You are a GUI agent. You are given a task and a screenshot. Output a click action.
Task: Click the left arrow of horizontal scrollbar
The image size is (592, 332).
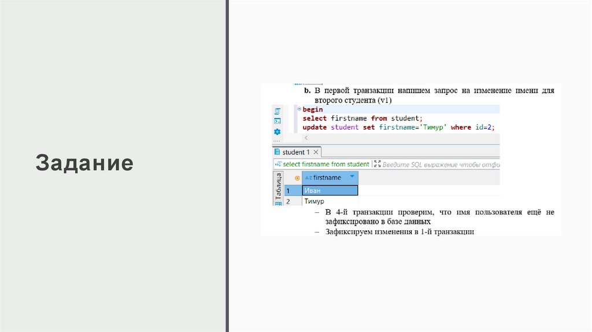coord(306,139)
